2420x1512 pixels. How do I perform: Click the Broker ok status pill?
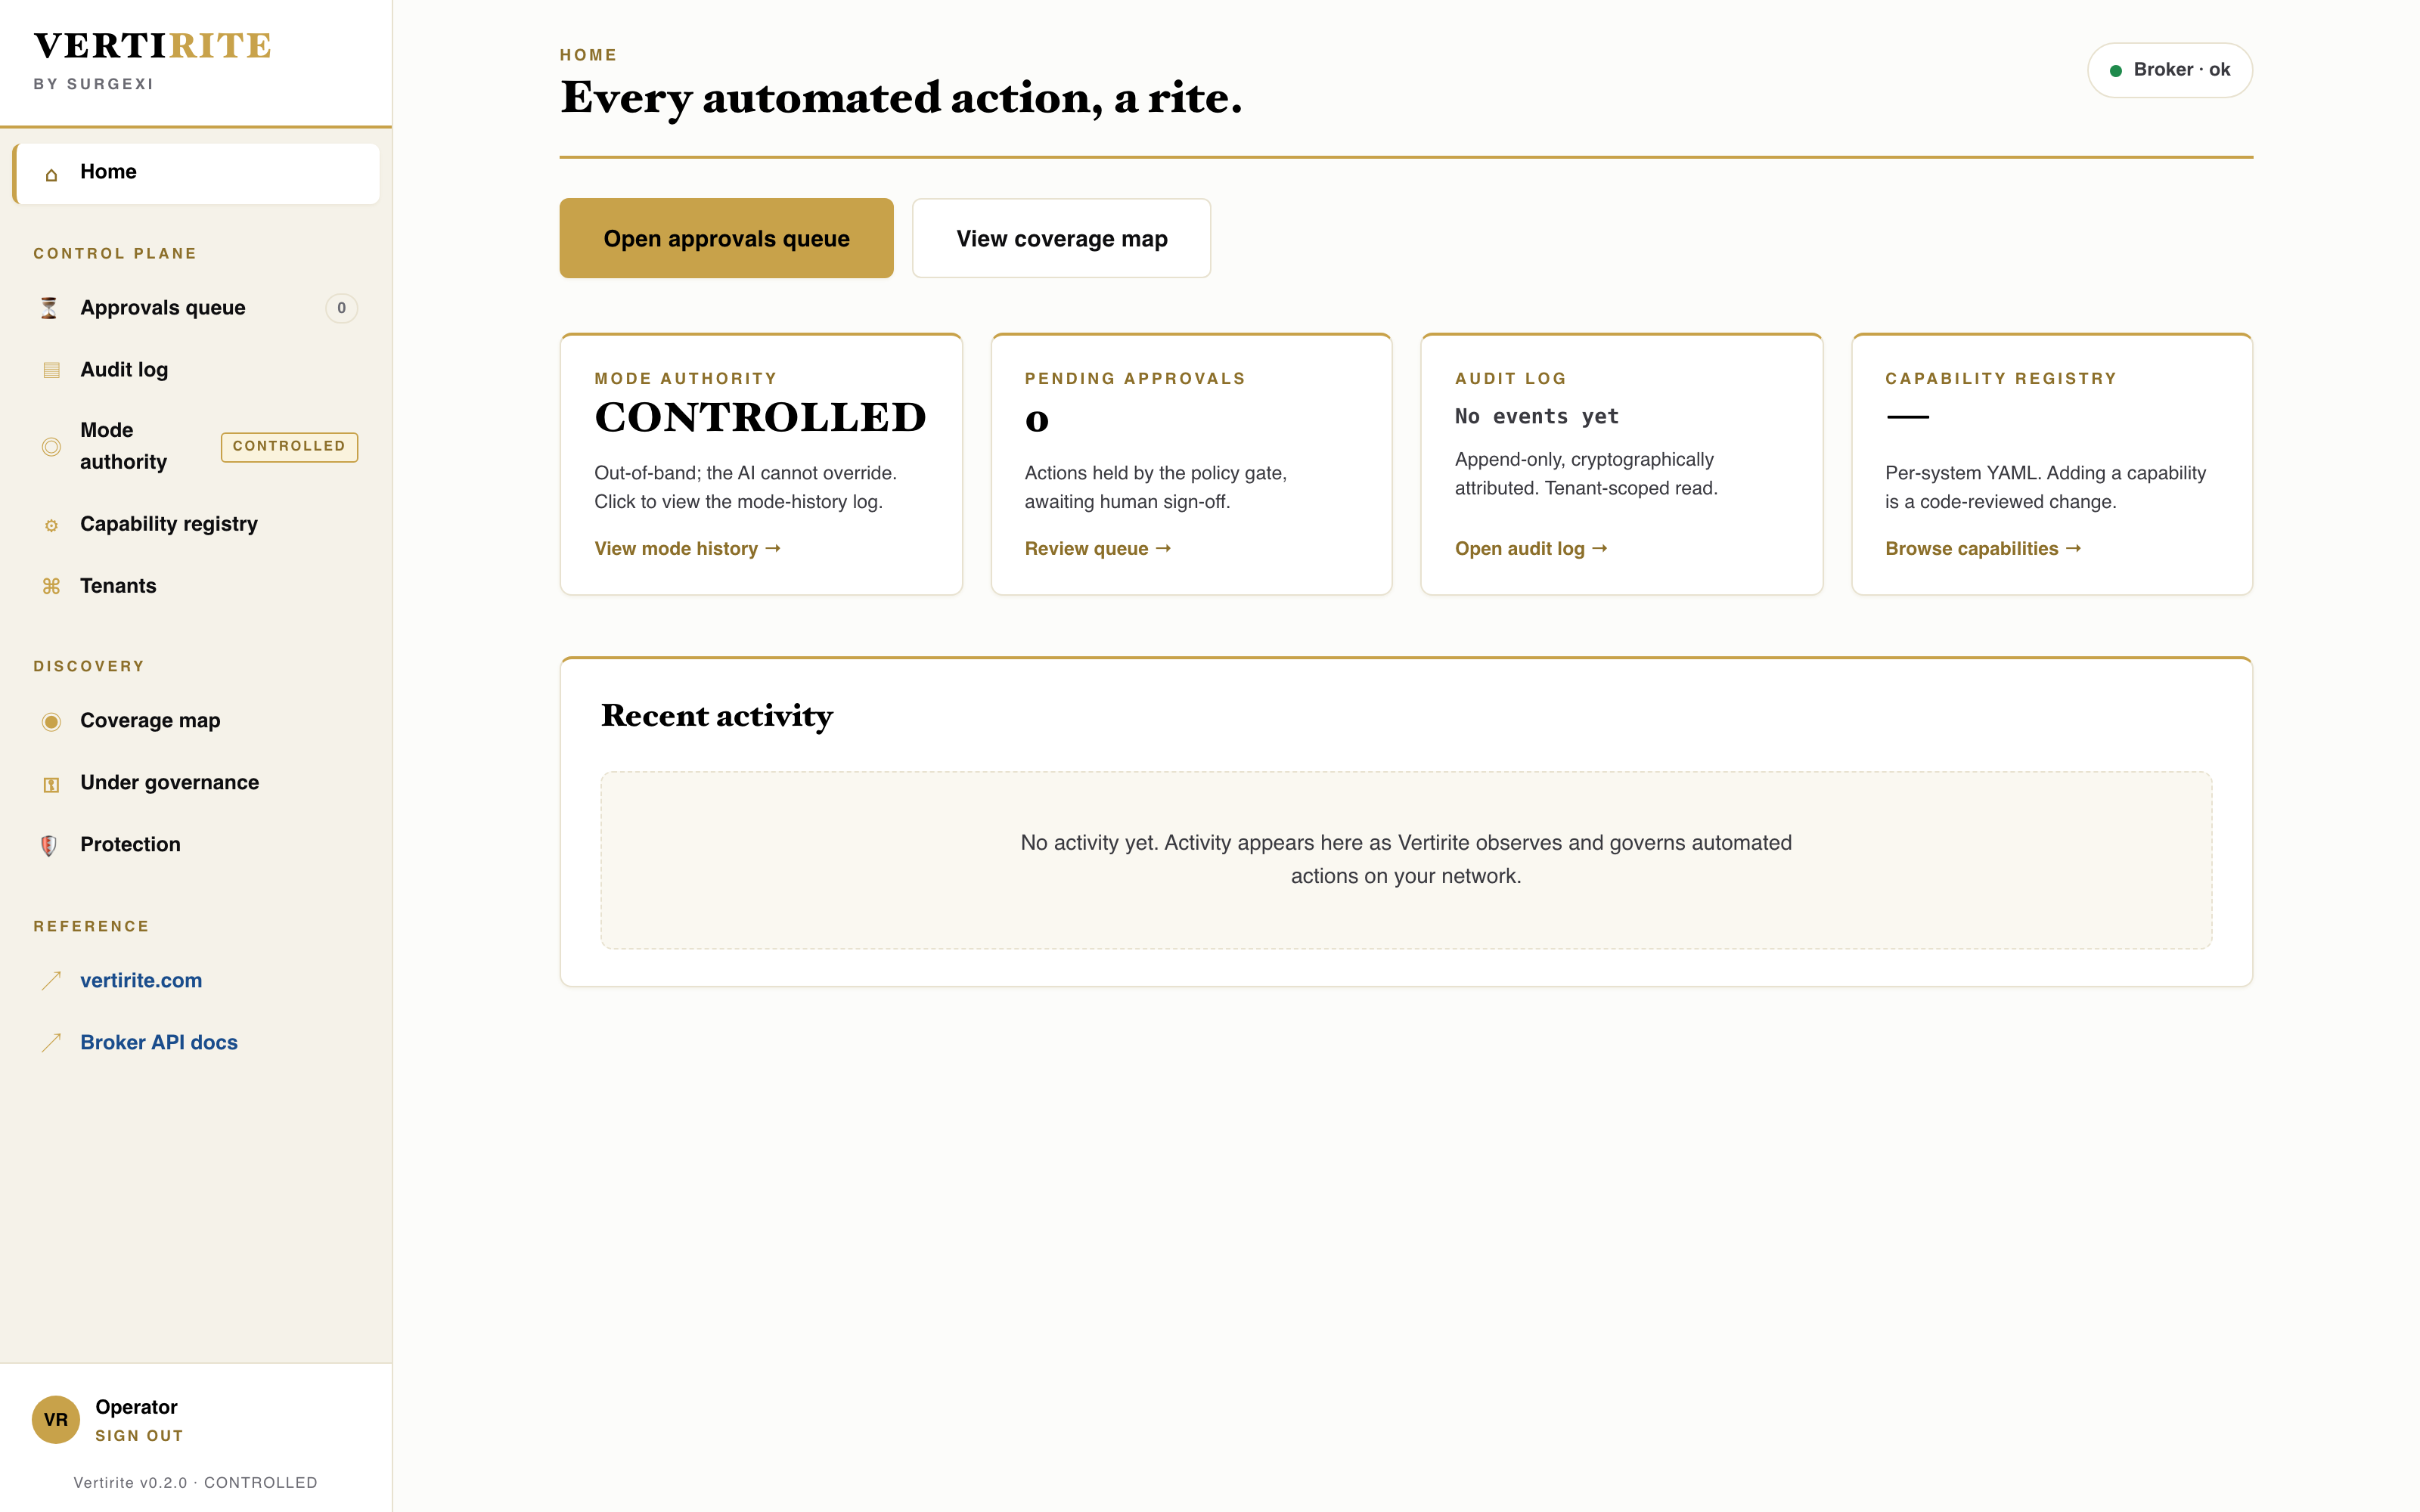tap(2169, 70)
